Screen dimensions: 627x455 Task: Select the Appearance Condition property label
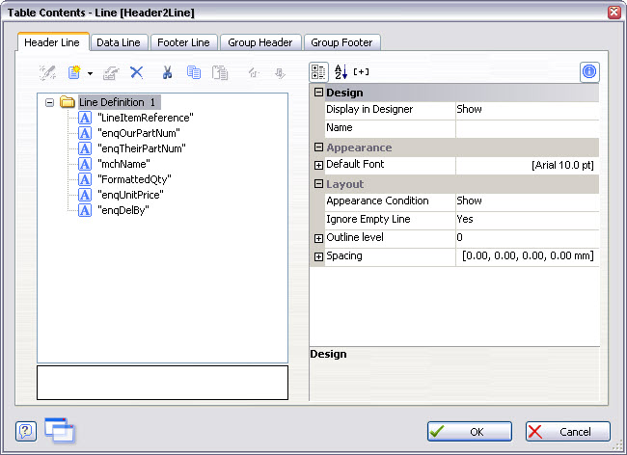pyautogui.click(x=377, y=201)
